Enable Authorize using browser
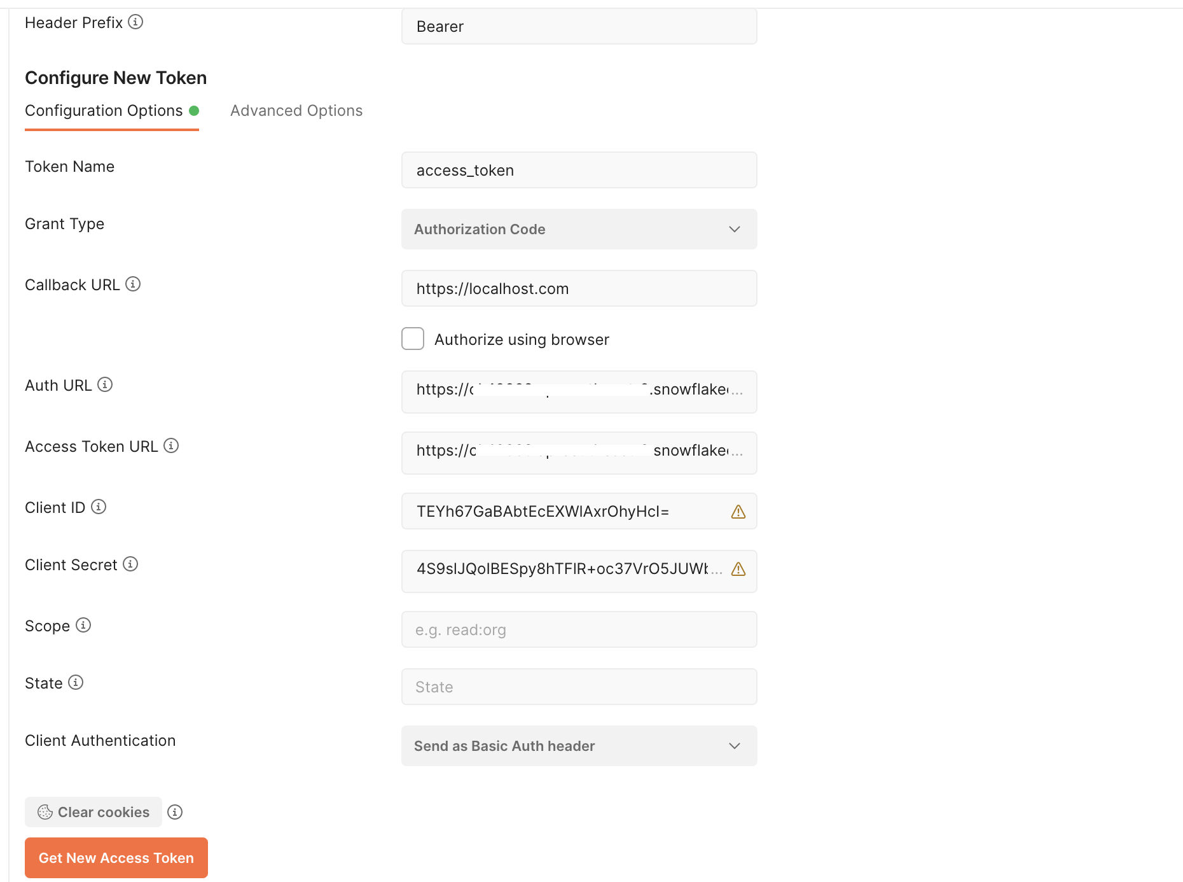1183x882 pixels. [x=412, y=339]
